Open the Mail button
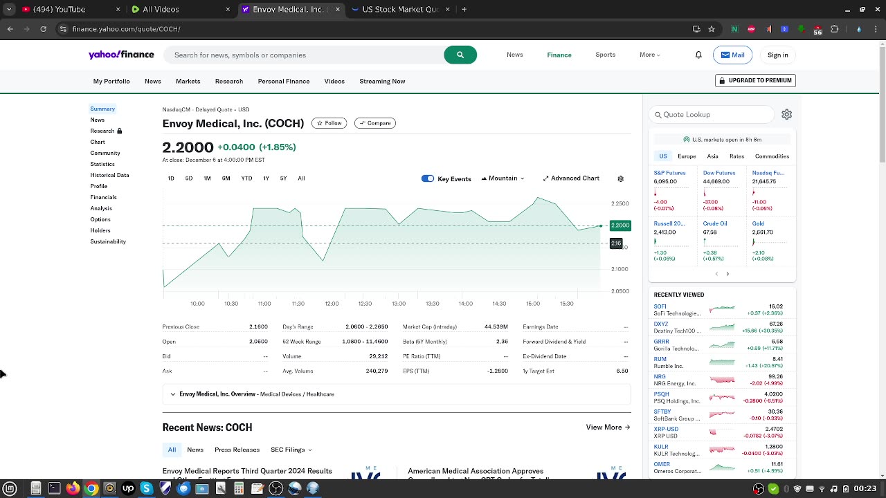Viewport: 886px width, 498px height. tap(732, 55)
